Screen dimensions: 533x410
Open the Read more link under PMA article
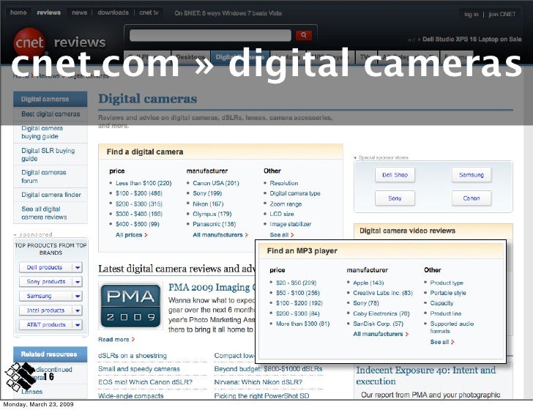[x=116, y=340]
